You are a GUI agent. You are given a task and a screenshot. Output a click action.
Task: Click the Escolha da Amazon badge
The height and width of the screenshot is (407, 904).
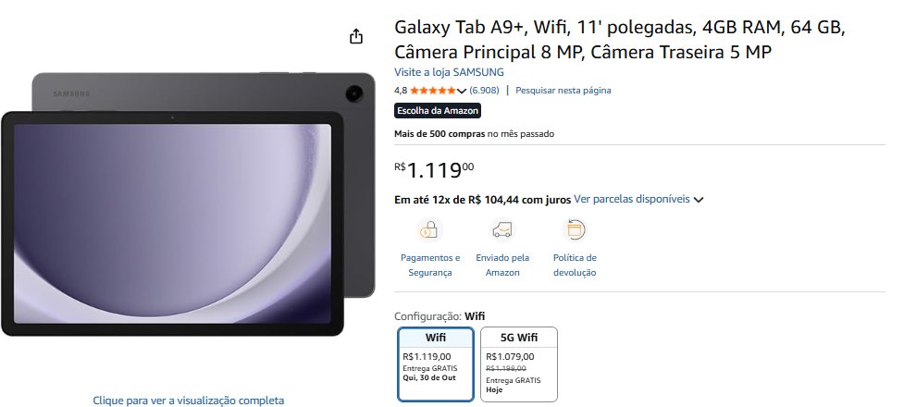coord(438,111)
